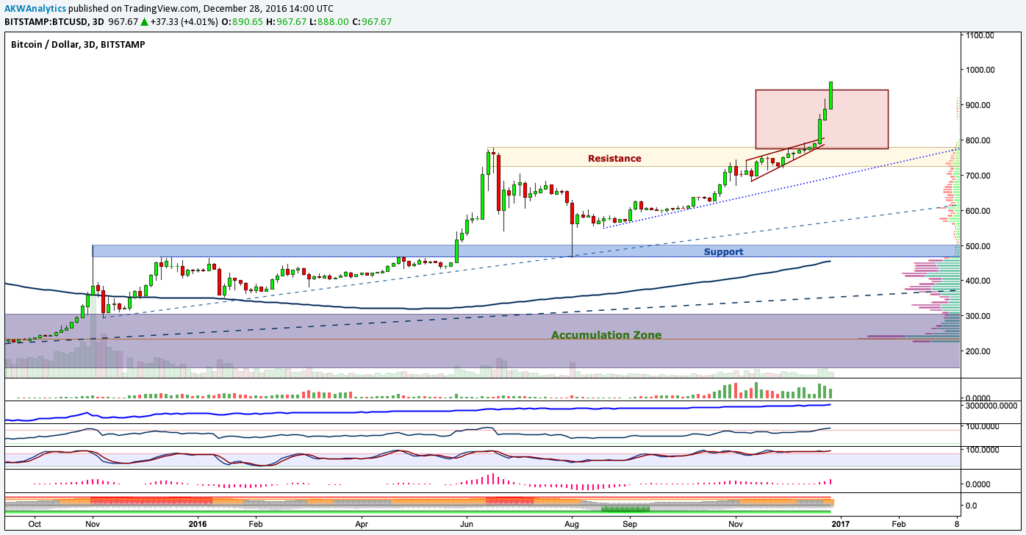Click the O:890.65 open value
1026x535 pixels.
tap(240, 22)
